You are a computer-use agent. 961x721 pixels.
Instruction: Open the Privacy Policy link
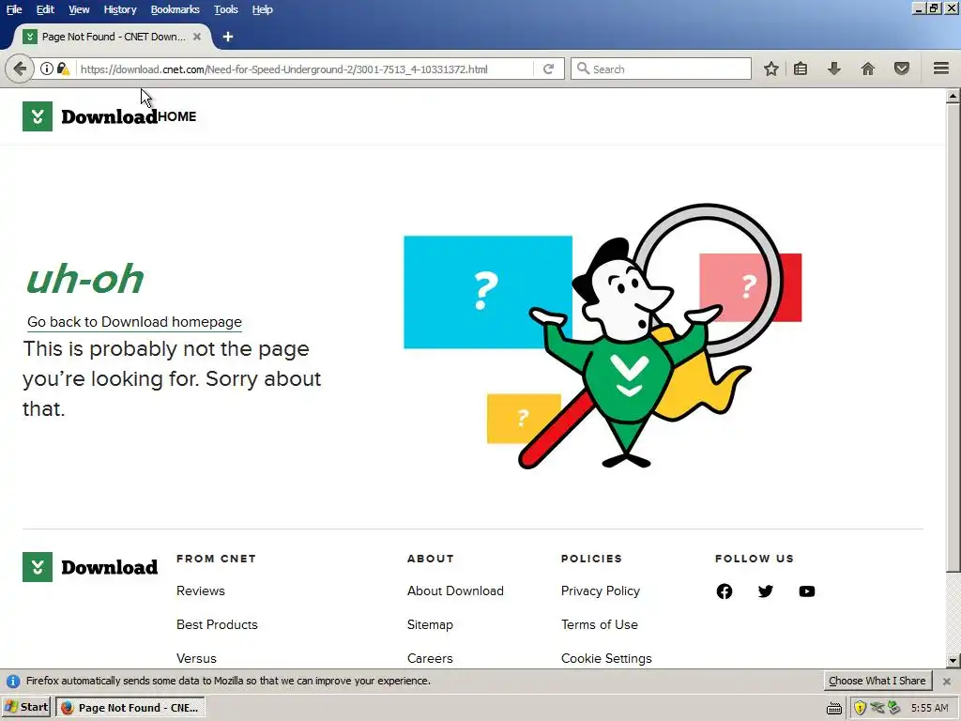[x=600, y=591]
